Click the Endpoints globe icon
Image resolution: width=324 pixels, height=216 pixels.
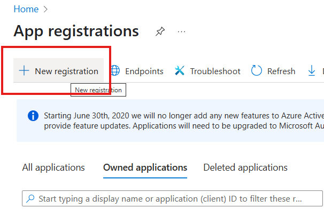click(x=115, y=71)
